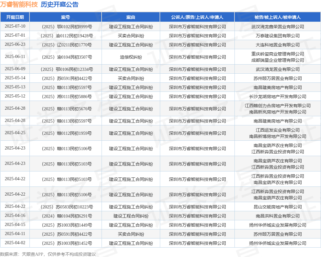This screenshot has height=257, width=321.
Task: Click the 历史开庭公告 heading
Action: (x=60, y=4)
